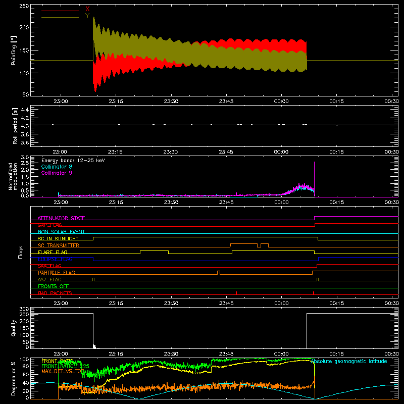Screen dimensions: 404x404
Task: Click the 'NON_SOLAR_EVENT' flag label
Action: point(61,232)
